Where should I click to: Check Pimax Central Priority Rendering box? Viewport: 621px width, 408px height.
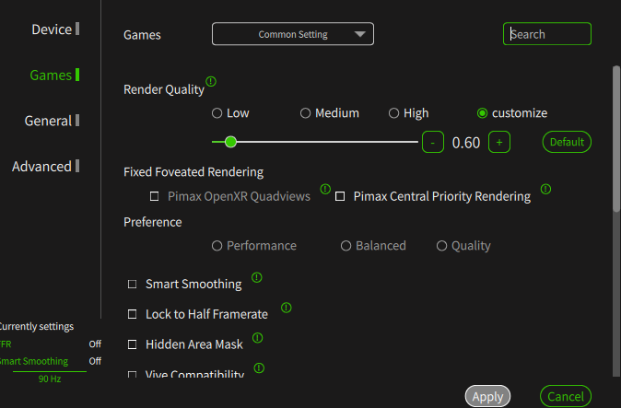[340, 196]
